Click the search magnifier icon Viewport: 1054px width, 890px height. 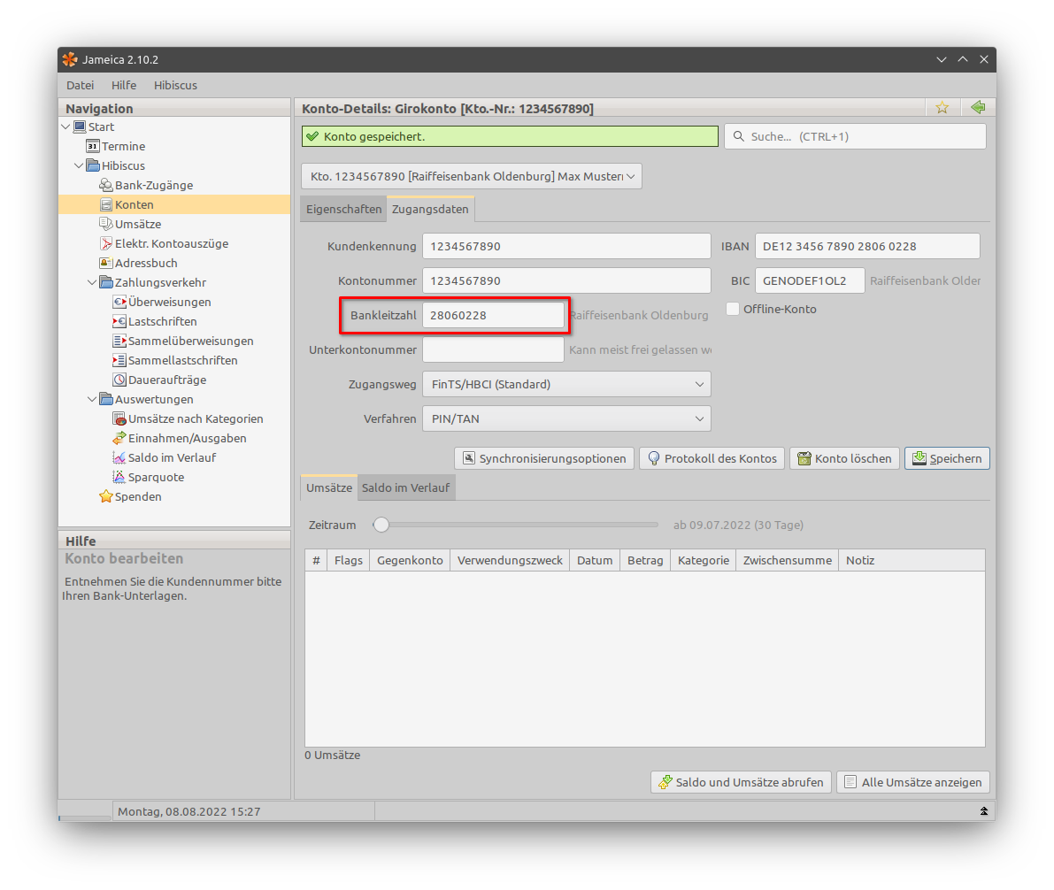click(x=739, y=136)
